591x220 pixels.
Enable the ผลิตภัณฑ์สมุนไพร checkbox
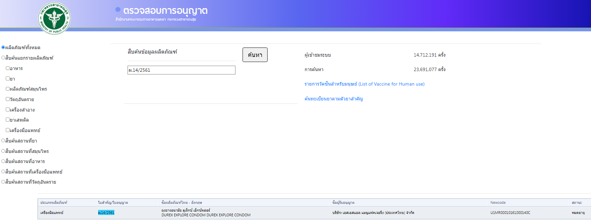point(8,89)
